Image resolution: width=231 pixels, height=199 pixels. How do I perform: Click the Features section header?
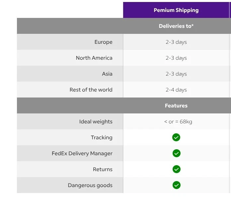pos(176,105)
